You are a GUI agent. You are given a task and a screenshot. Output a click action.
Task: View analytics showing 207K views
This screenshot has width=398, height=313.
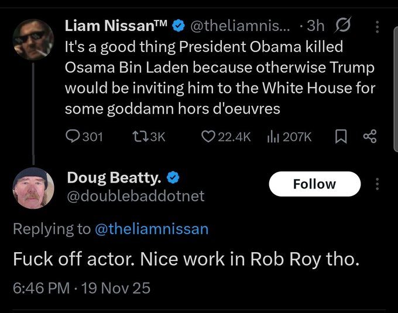tap(272, 136)
